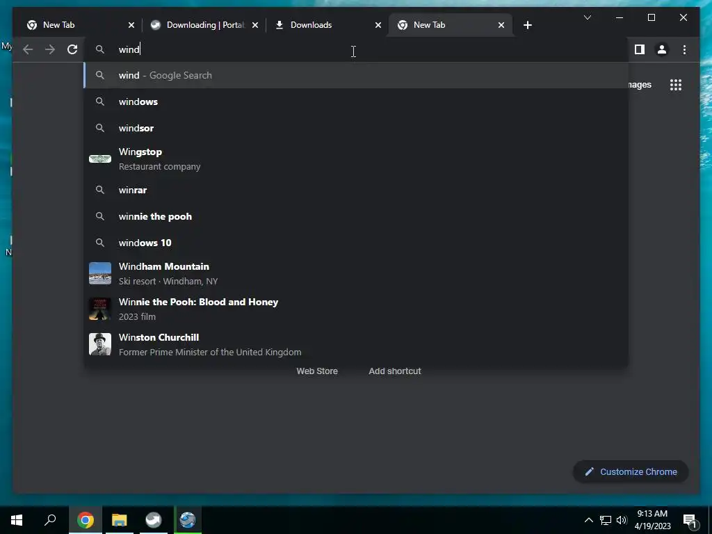
Task: Open Windows taskbar search
Action: click(50, 520)
